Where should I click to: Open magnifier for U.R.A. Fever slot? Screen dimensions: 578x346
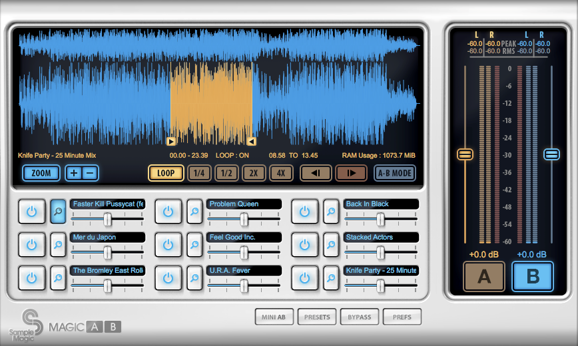(194, 278)
